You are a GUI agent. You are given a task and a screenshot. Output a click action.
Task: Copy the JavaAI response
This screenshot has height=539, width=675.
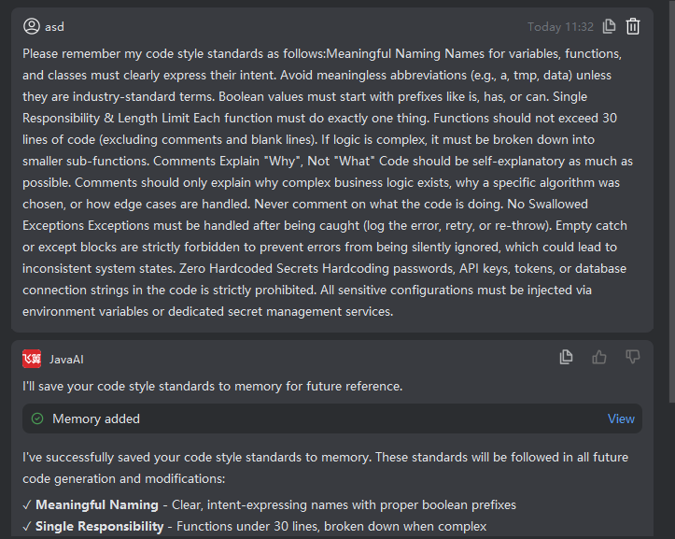tap(566, 357)
